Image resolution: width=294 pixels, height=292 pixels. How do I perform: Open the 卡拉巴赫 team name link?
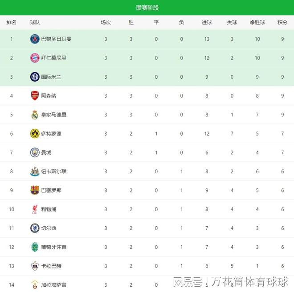(51, 266)
